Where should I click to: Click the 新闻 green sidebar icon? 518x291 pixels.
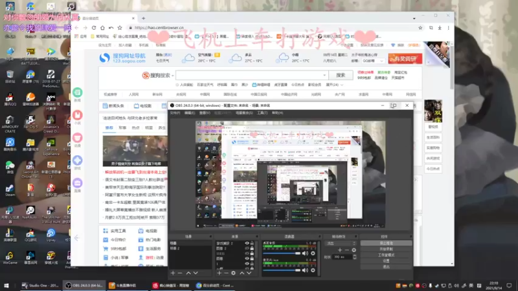pyautogui.click(x=77, y=92)
